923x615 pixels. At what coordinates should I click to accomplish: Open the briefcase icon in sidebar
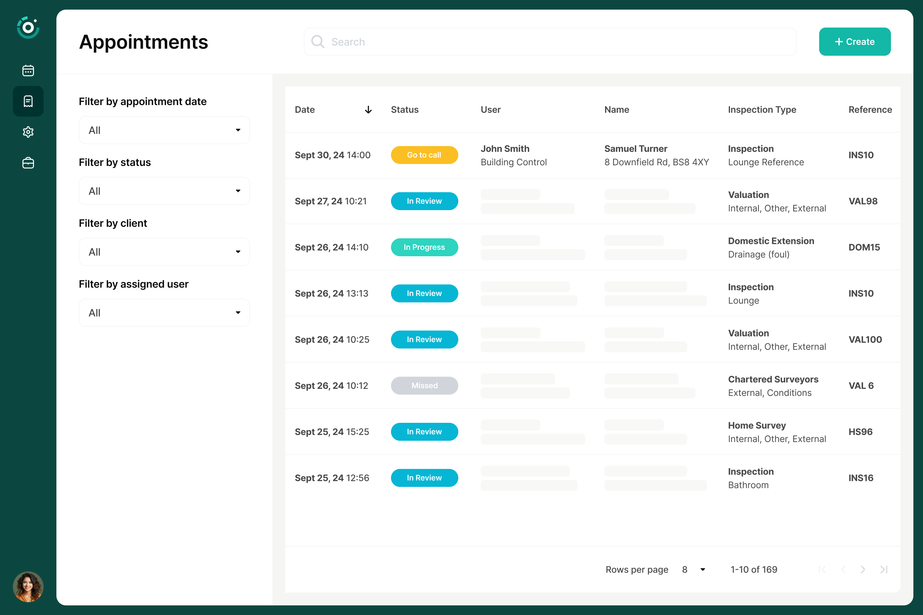point(28,163)
